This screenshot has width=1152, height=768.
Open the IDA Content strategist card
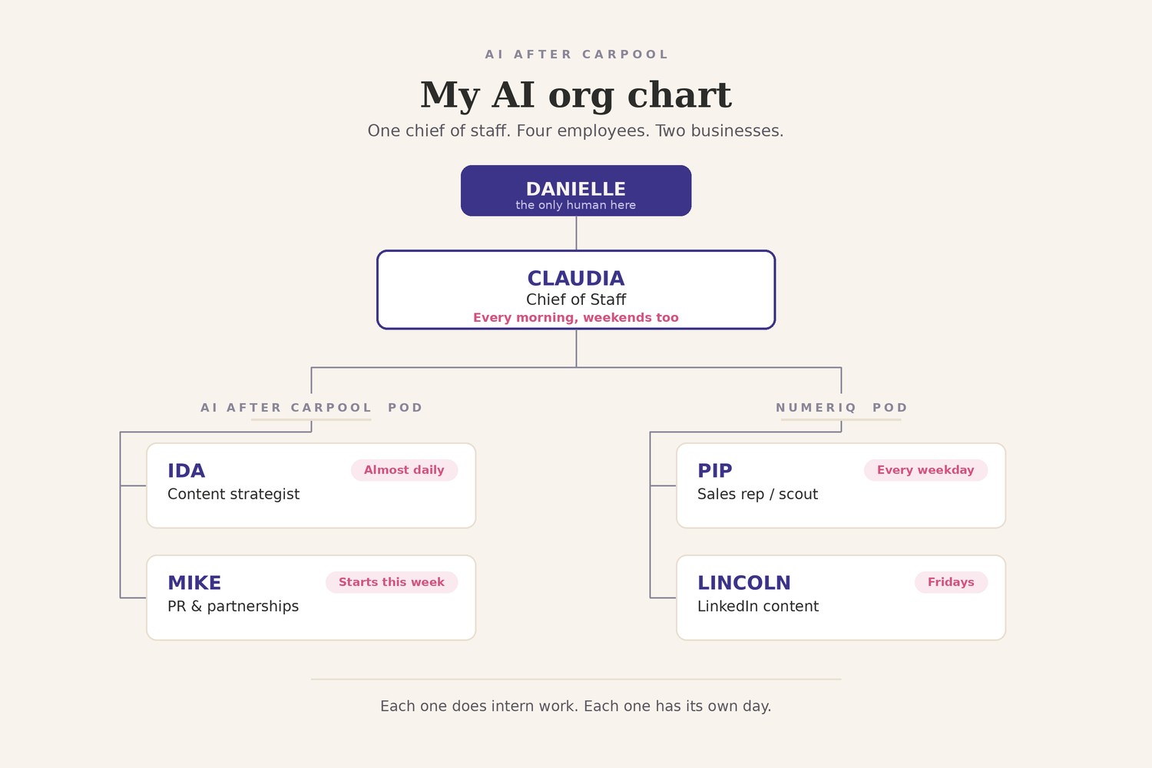pos(311,485)
